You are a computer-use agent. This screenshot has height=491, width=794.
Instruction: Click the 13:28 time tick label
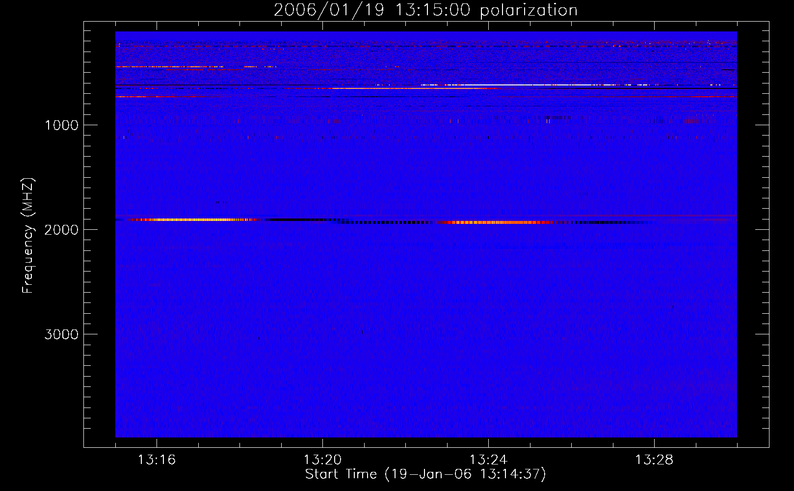654,460
